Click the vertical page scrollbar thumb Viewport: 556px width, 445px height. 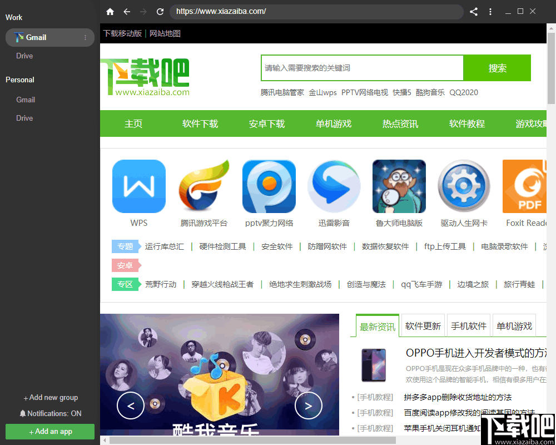551,68
